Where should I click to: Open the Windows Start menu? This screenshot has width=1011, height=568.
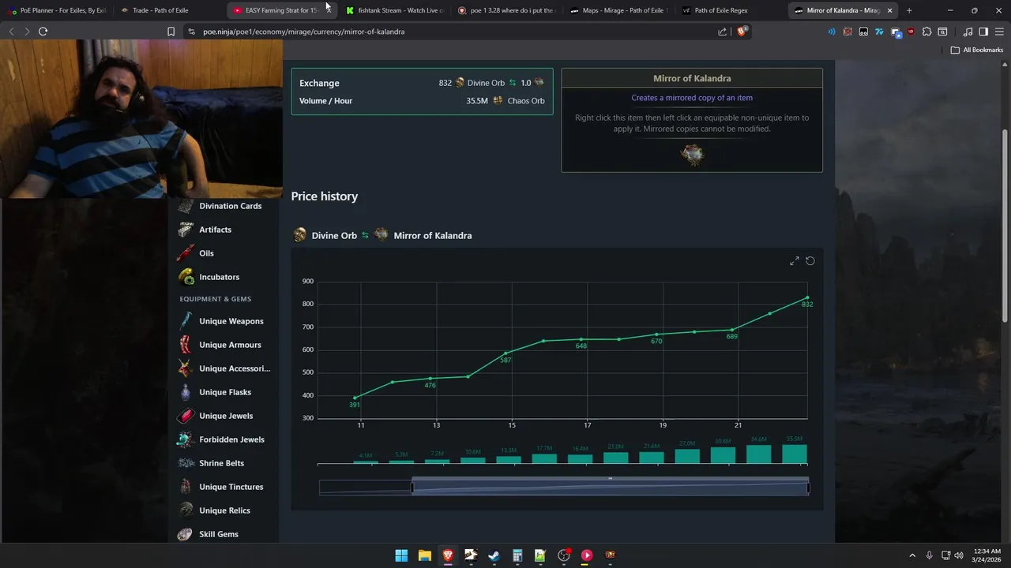tap(401, 555)
